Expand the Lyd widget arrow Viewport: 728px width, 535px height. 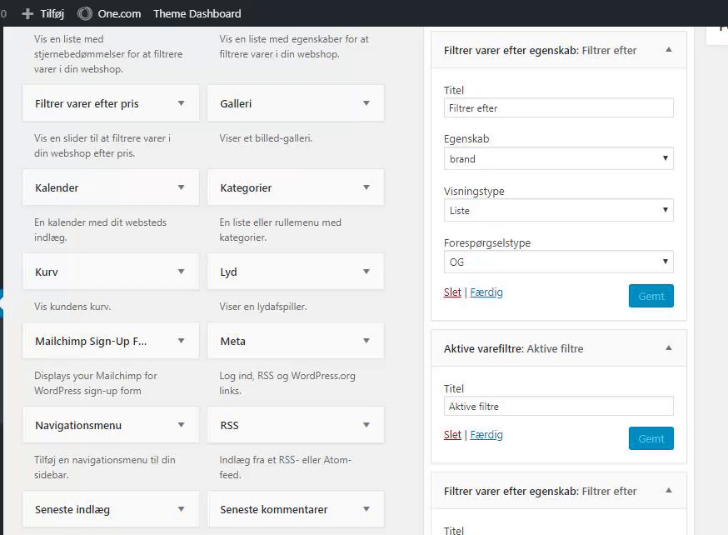pos(366,272)
